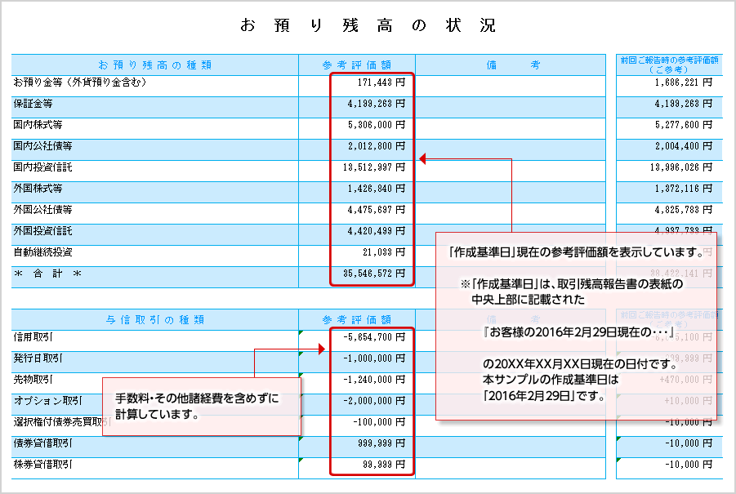Image resolution: width=736 pixels, height=494 pixels.
Task: Click the 信用取引 row label
Action: (x=33, y=337)
